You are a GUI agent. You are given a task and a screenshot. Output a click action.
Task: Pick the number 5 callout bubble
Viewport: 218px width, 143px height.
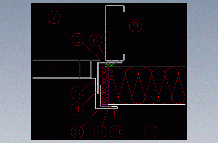77,92
